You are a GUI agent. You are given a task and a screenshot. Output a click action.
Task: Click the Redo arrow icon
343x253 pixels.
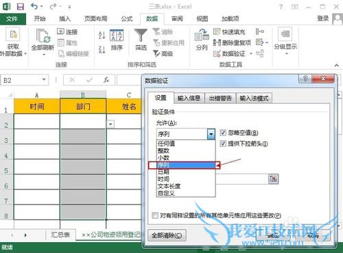(53, 6)
